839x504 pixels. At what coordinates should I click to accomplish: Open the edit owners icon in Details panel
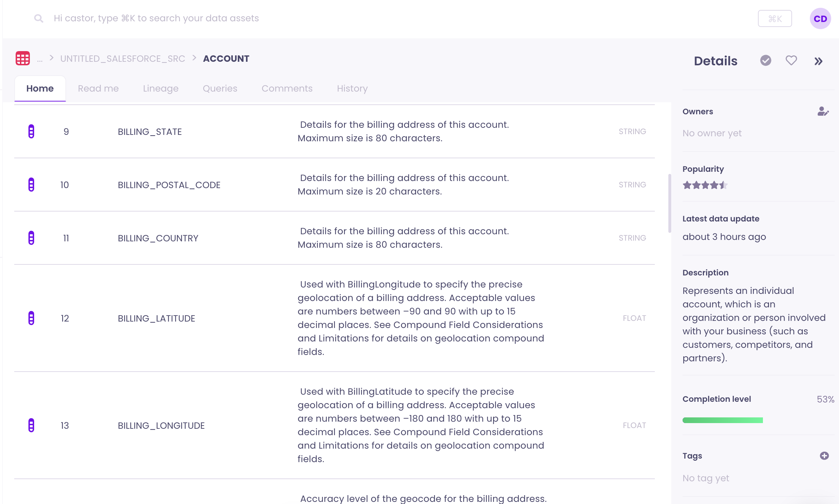coord(823,112)
